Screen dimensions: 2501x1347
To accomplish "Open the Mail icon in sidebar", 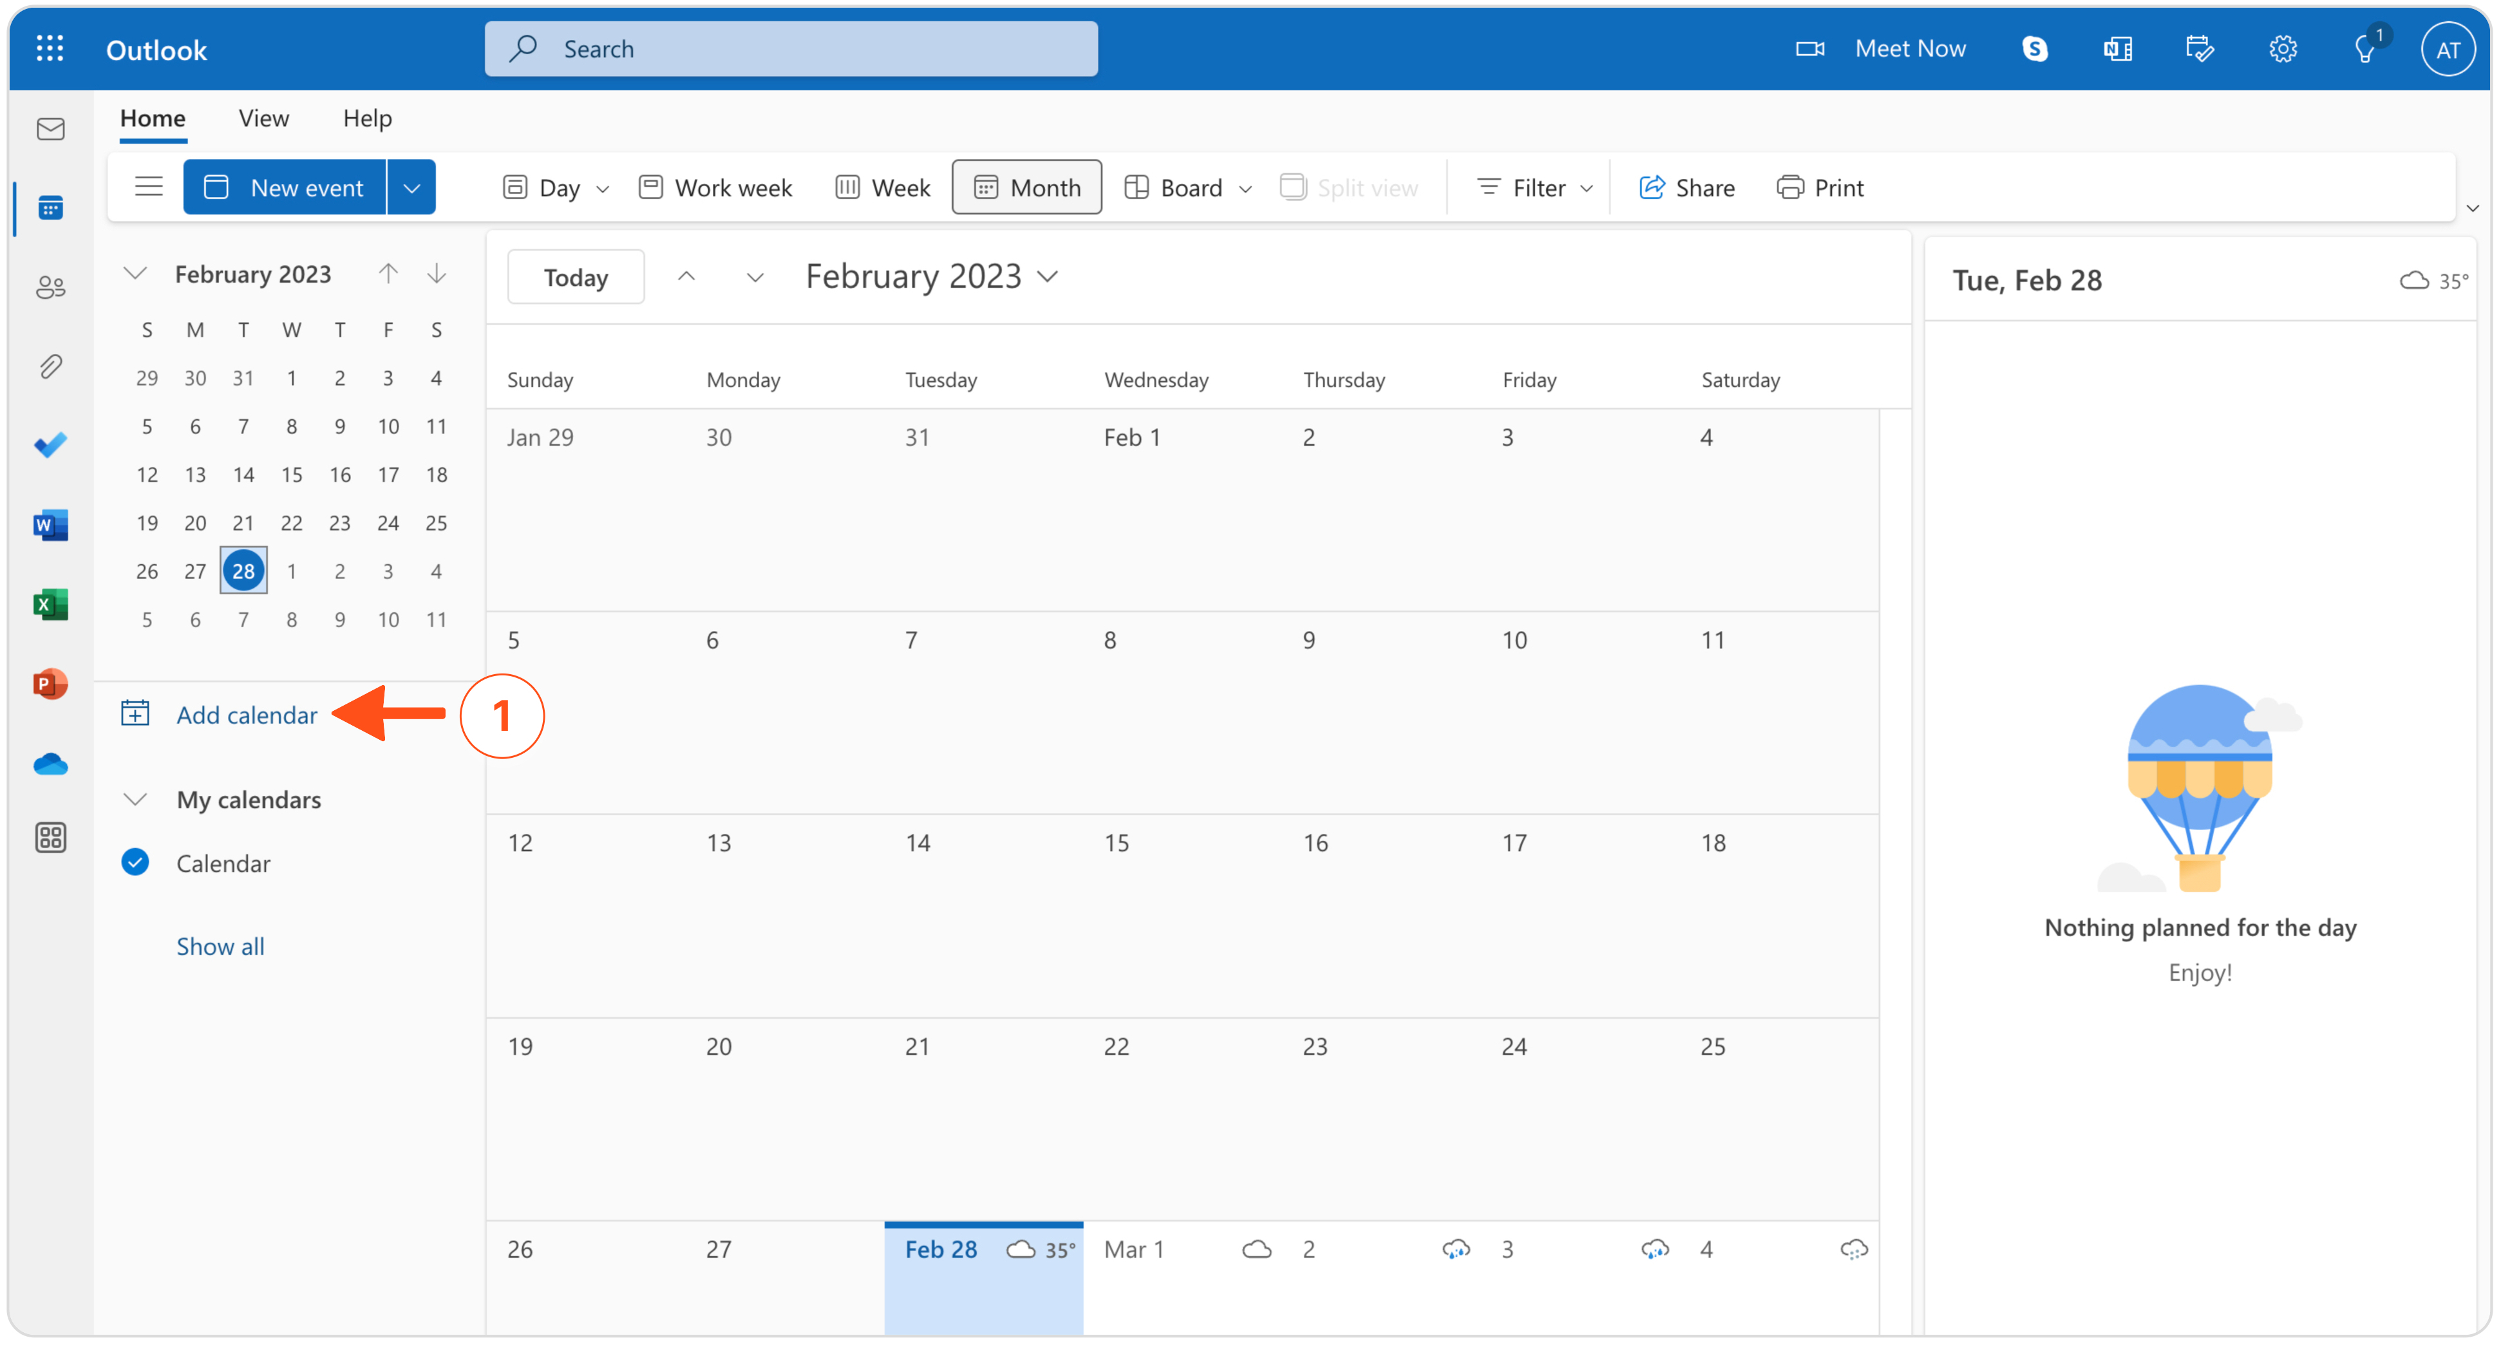I will point(50,129).
